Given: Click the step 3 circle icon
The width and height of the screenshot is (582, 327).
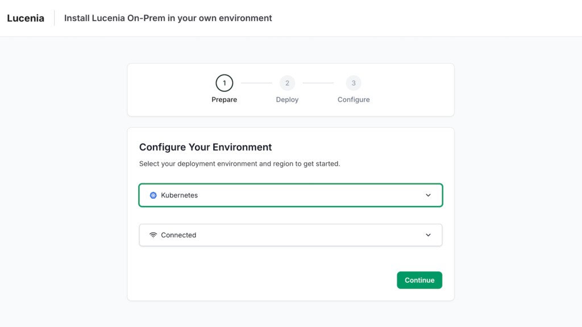Looking at the screenshot, I should point(354,83).
